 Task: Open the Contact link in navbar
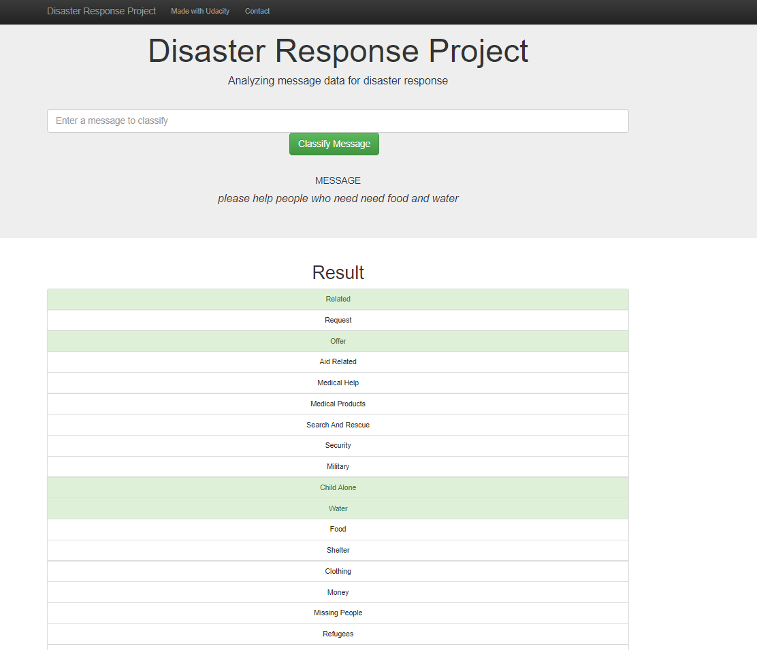point(257,12)
